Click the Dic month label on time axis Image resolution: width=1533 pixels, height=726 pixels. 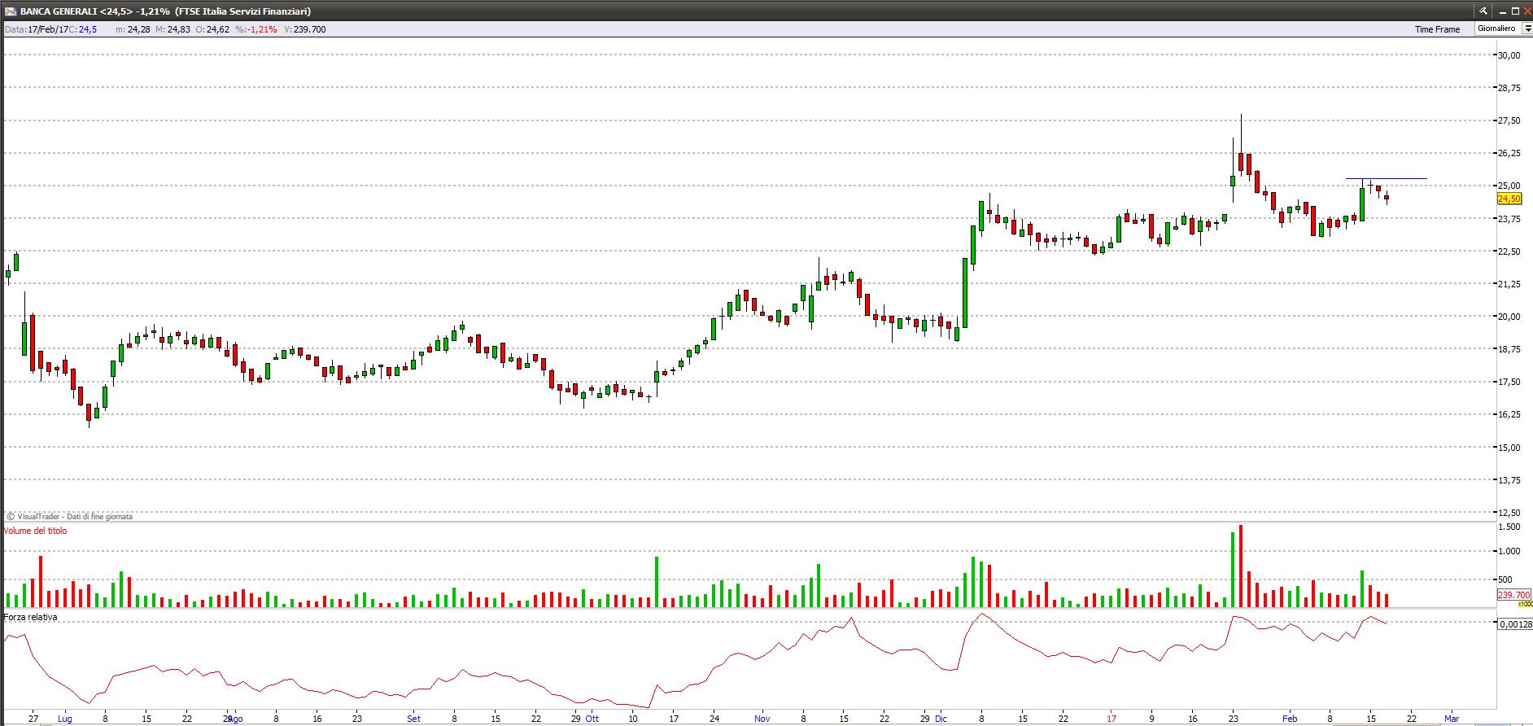pos(941,719)
